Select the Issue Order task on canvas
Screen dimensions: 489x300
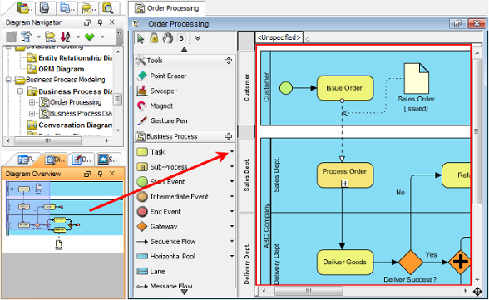pos(345,88)
